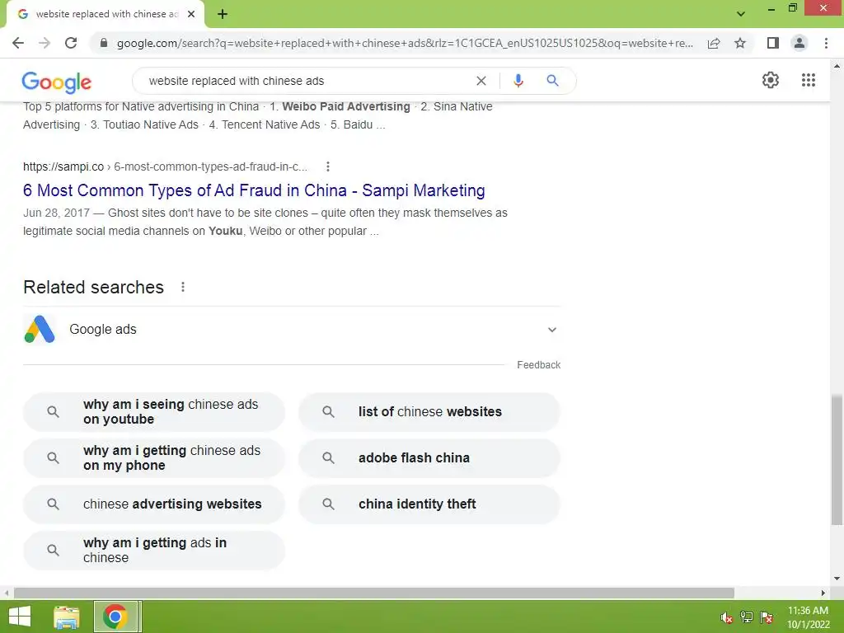Reload the current page

pos(71,43)
